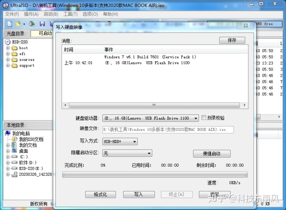Select the boot folder label
This screenshot has width=286, height=210.
click(23, 48)
